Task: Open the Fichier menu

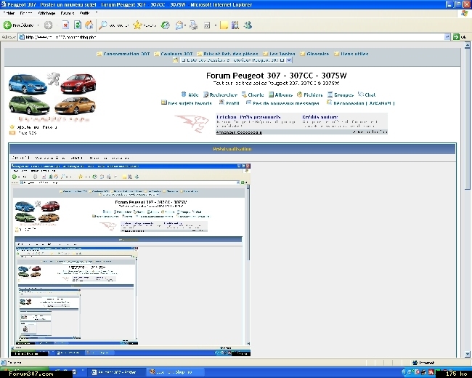Action: tap(9, 13)
